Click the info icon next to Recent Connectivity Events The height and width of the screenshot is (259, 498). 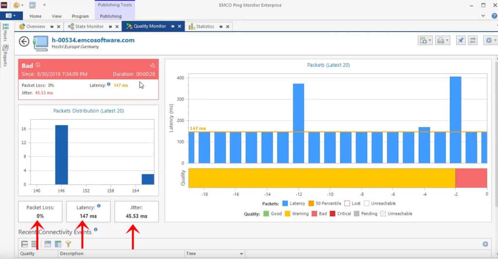(x=96, y=229)
